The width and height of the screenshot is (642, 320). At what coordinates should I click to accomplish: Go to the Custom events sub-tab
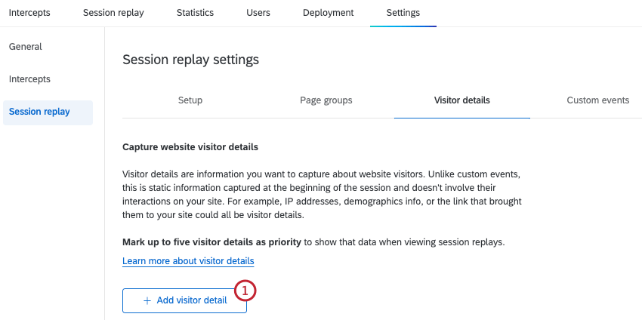597,100
